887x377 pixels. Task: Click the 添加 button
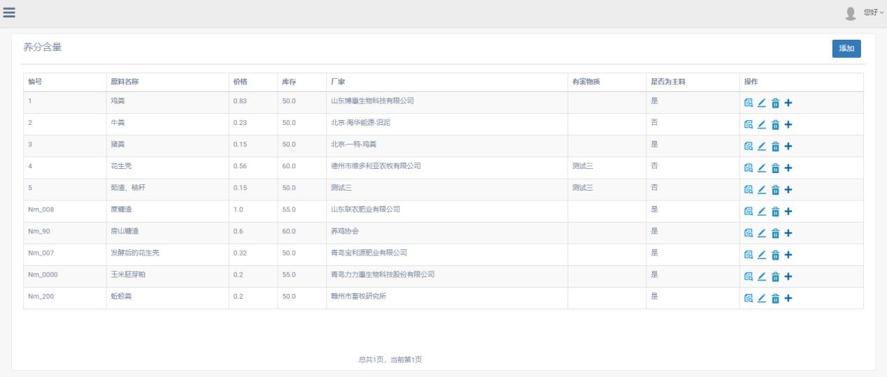(846, 49)
